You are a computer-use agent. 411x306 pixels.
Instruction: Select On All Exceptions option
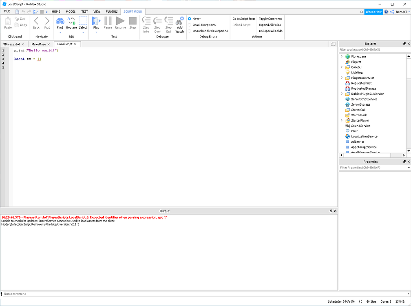[x=190, y=25]
